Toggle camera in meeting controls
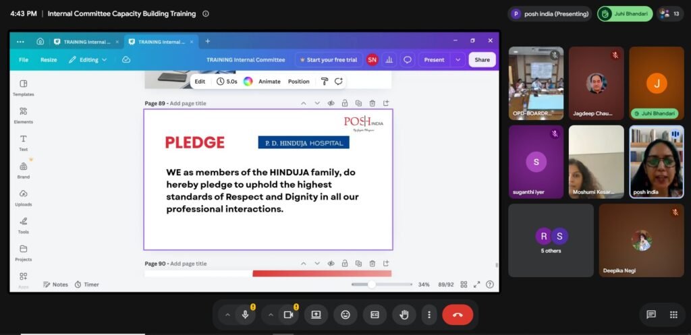This screenshot has width=691, height=335. [289, 315]
